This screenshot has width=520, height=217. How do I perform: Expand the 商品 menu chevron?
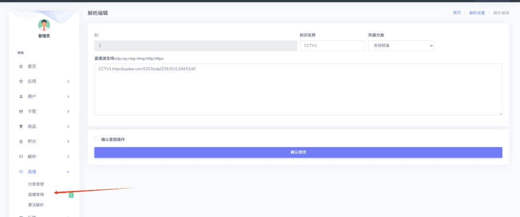click(x=68, y=127)
